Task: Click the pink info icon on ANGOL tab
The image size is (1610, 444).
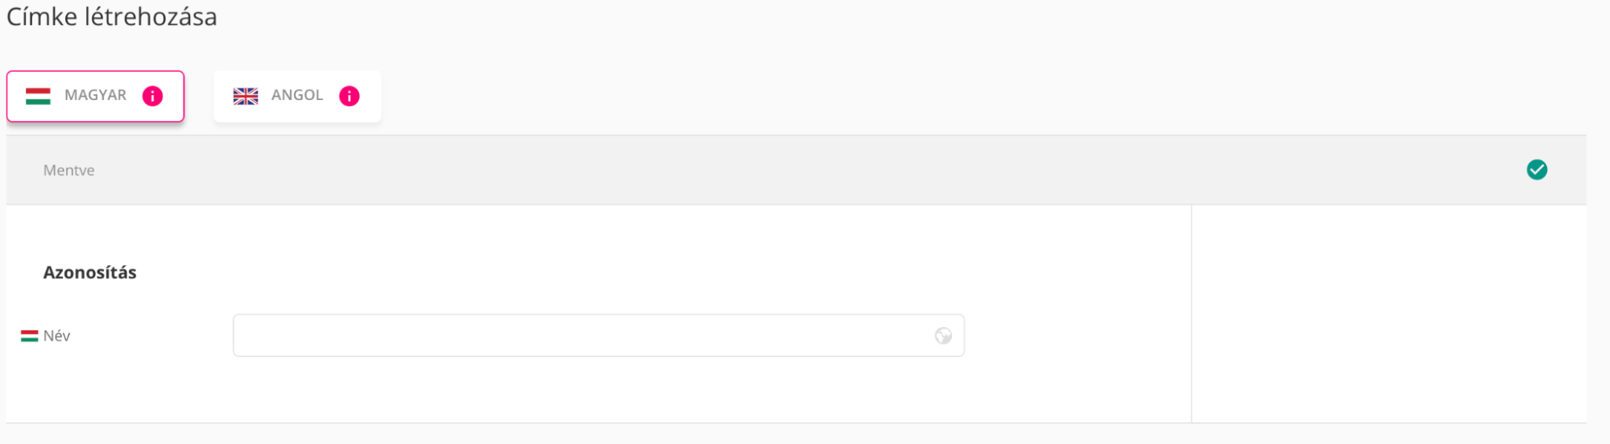Action: pos(349,96)
